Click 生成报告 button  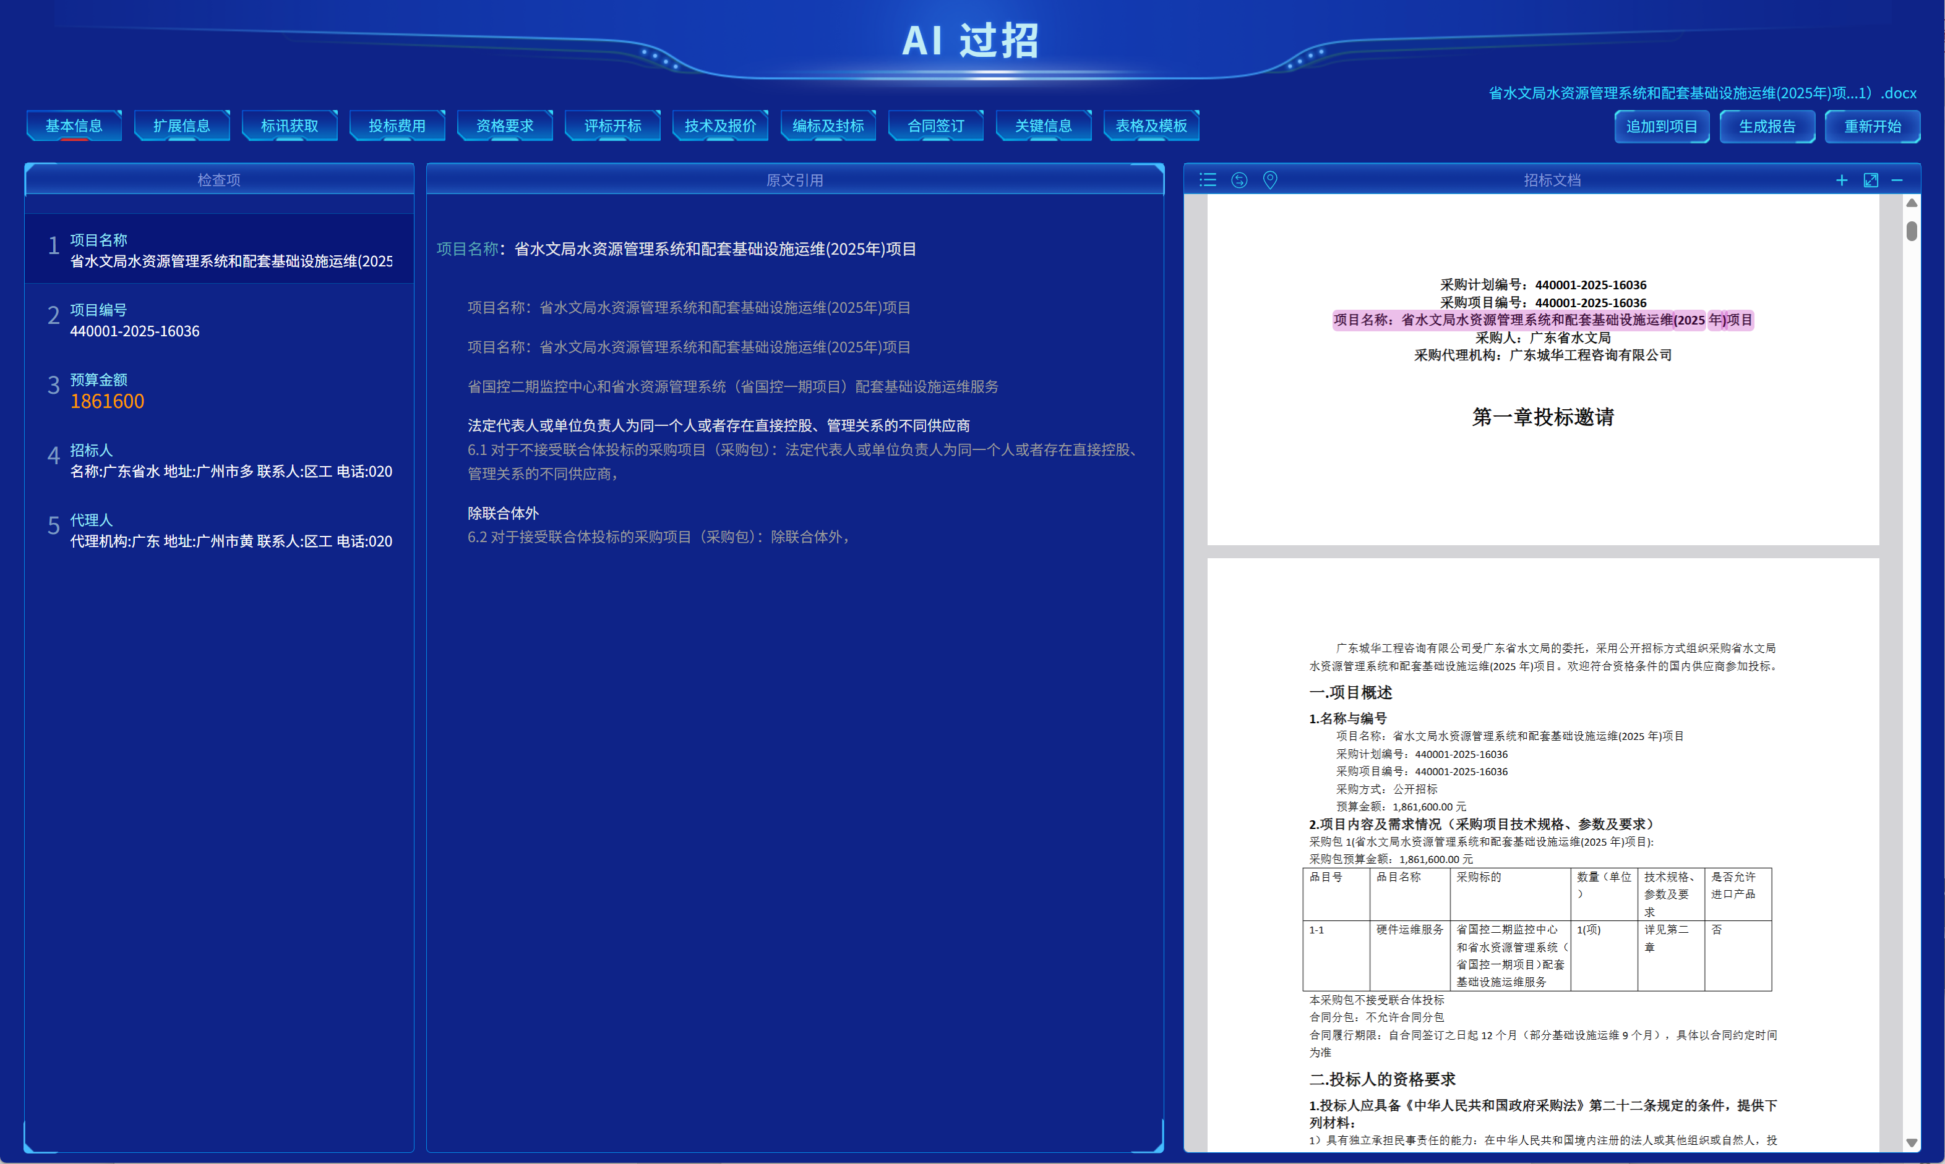1767,127
